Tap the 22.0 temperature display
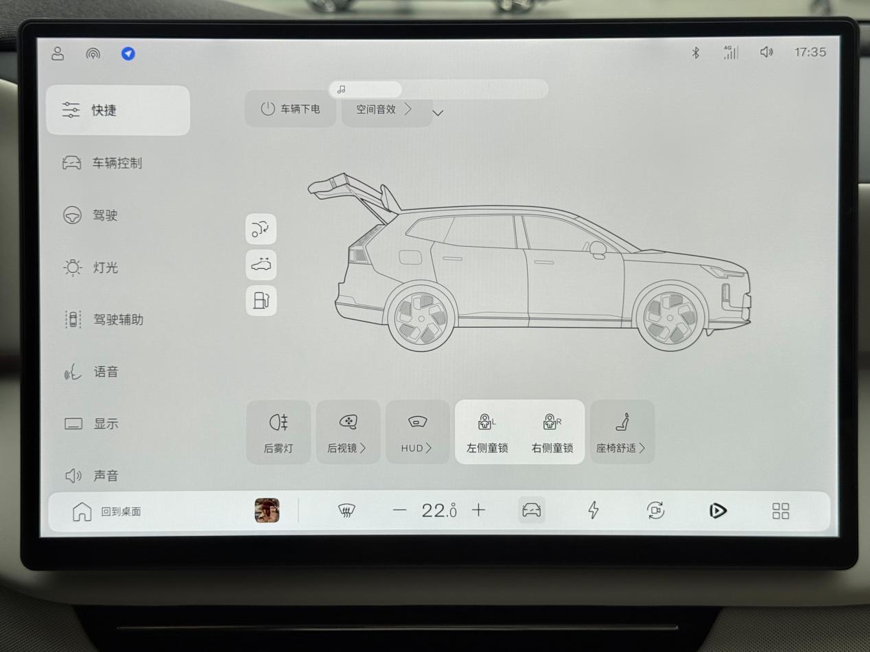870x652 pixels. pos(439,510)
